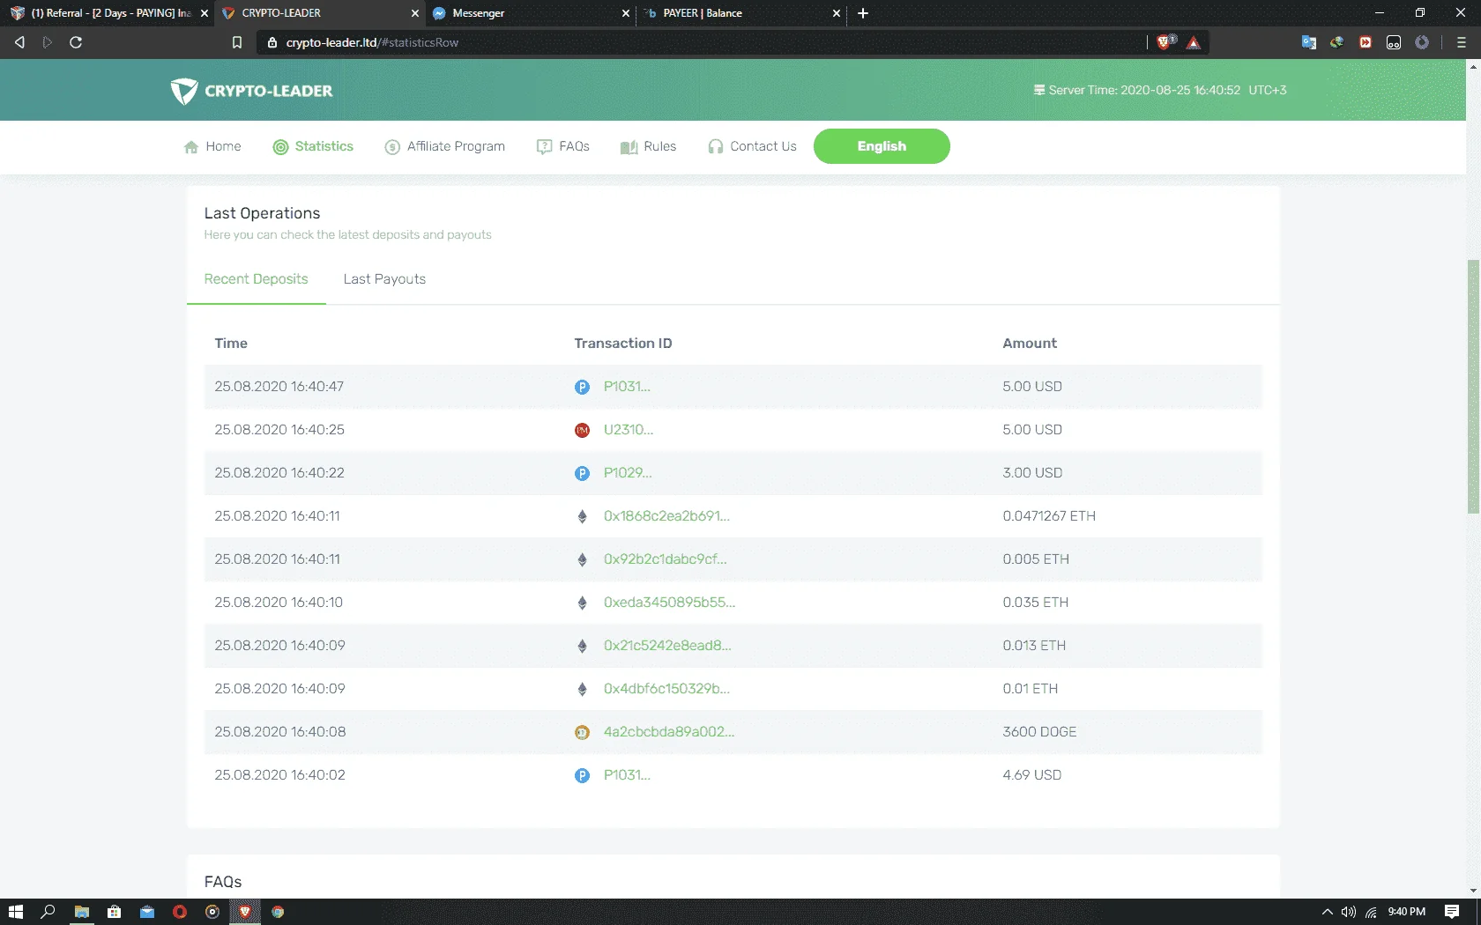Switch to the PAYEER Balance browser tab

[740, 13]
